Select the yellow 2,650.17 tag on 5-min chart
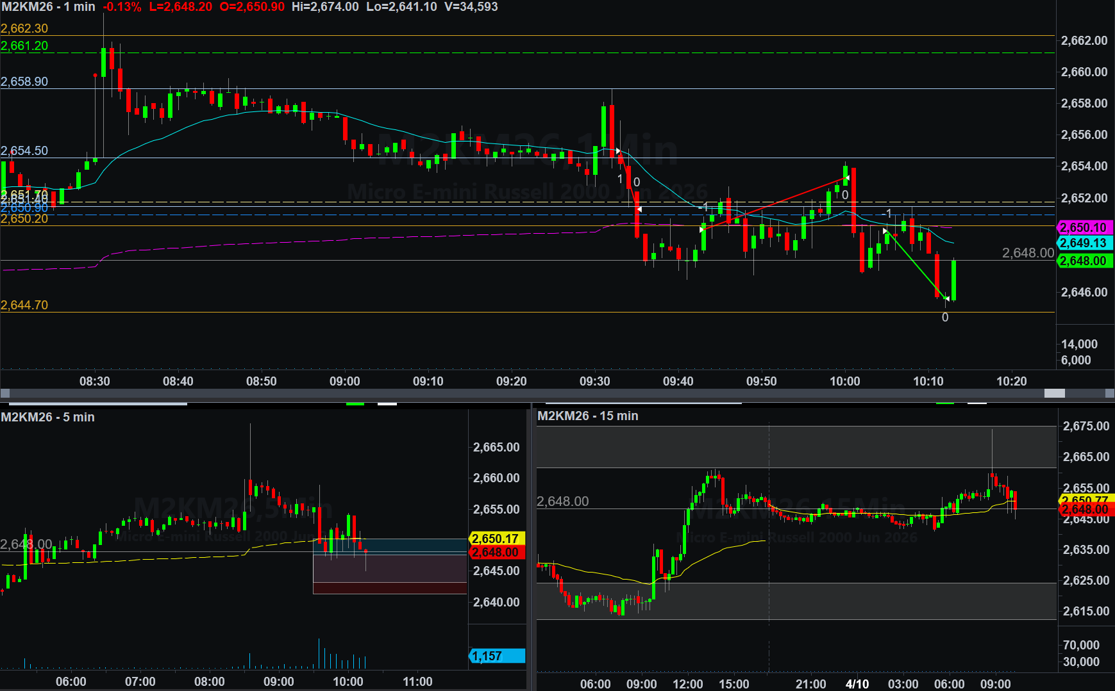This screenshot has height=691, width=1115. pos(496,539)
